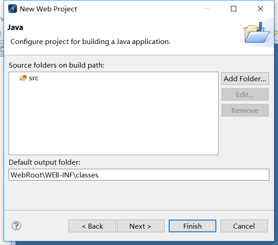Click the Default output folder label
This screenshot has height=245, width=278.
click(x=44, y=162)
